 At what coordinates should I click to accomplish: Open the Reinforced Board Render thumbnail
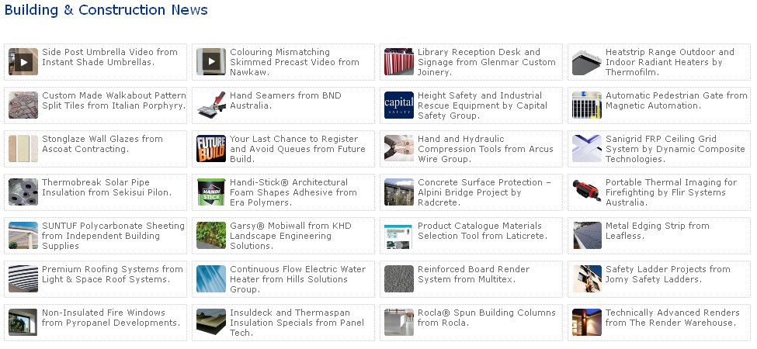tap(399, 278)
